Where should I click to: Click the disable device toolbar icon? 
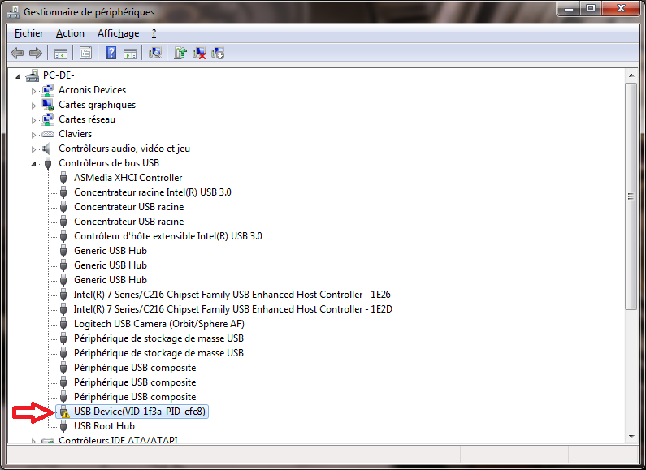click(218, 53)
